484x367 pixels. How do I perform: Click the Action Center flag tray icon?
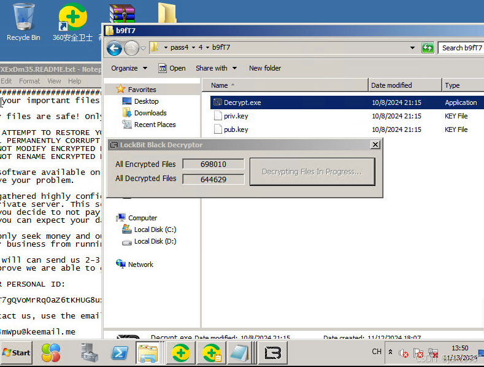[418, 353]
